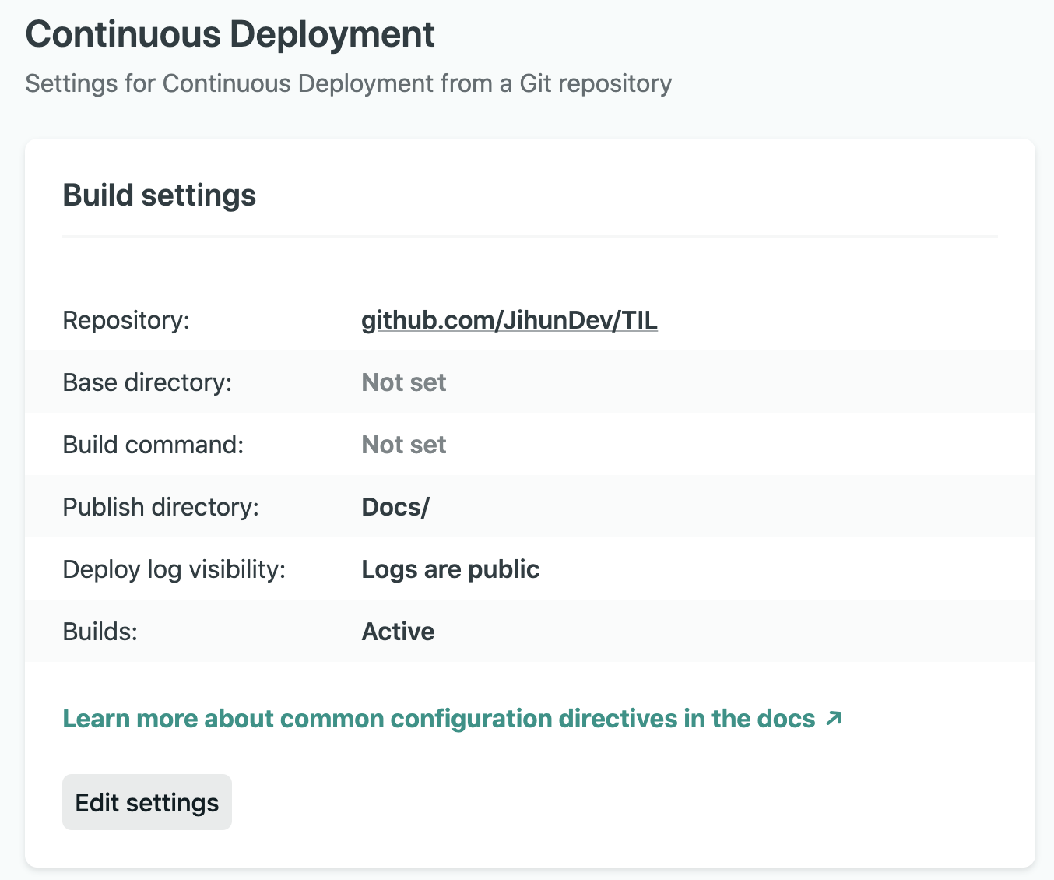
Task: Click the 'Active' builds status value
Action: pos(398,632)
